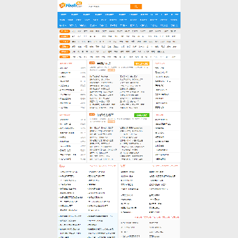Click the orange button in first article panel
Viewport: 238px width, 238px height.
(x=141, y=63)
